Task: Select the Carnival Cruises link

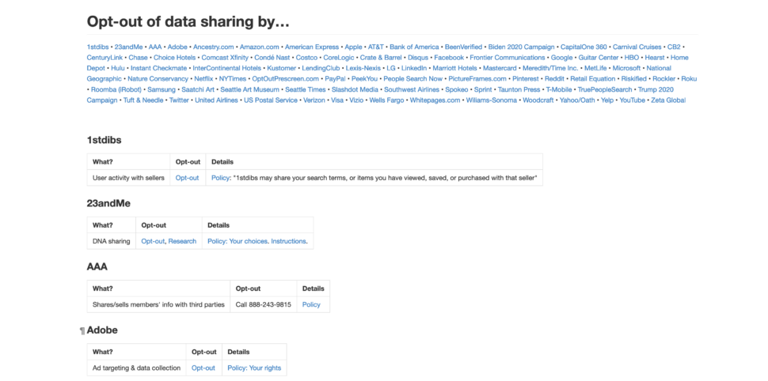Action: point(637,47)
